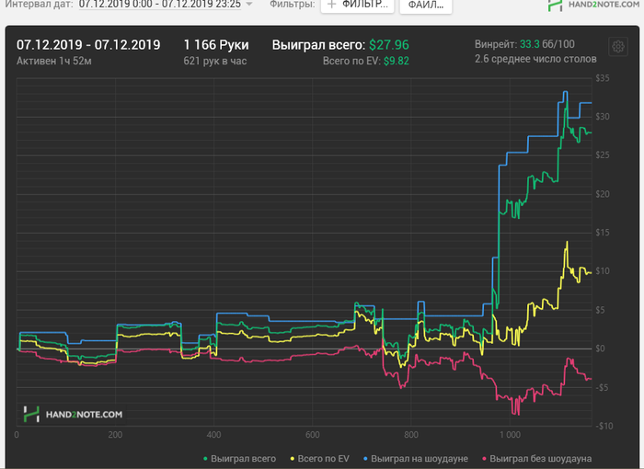Open the graph settings gear icon

(x=617, y=47)
